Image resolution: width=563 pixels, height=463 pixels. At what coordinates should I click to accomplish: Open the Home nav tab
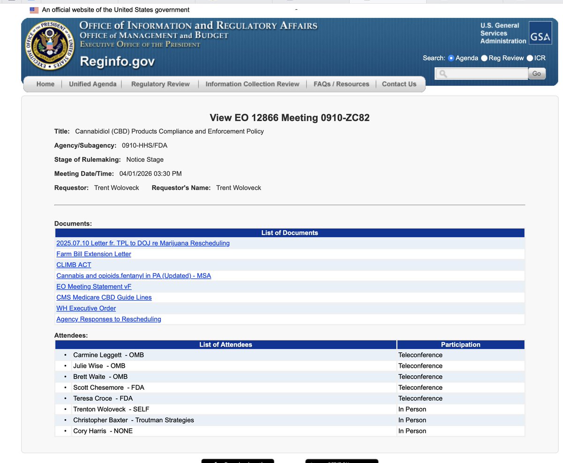(46, 84)
